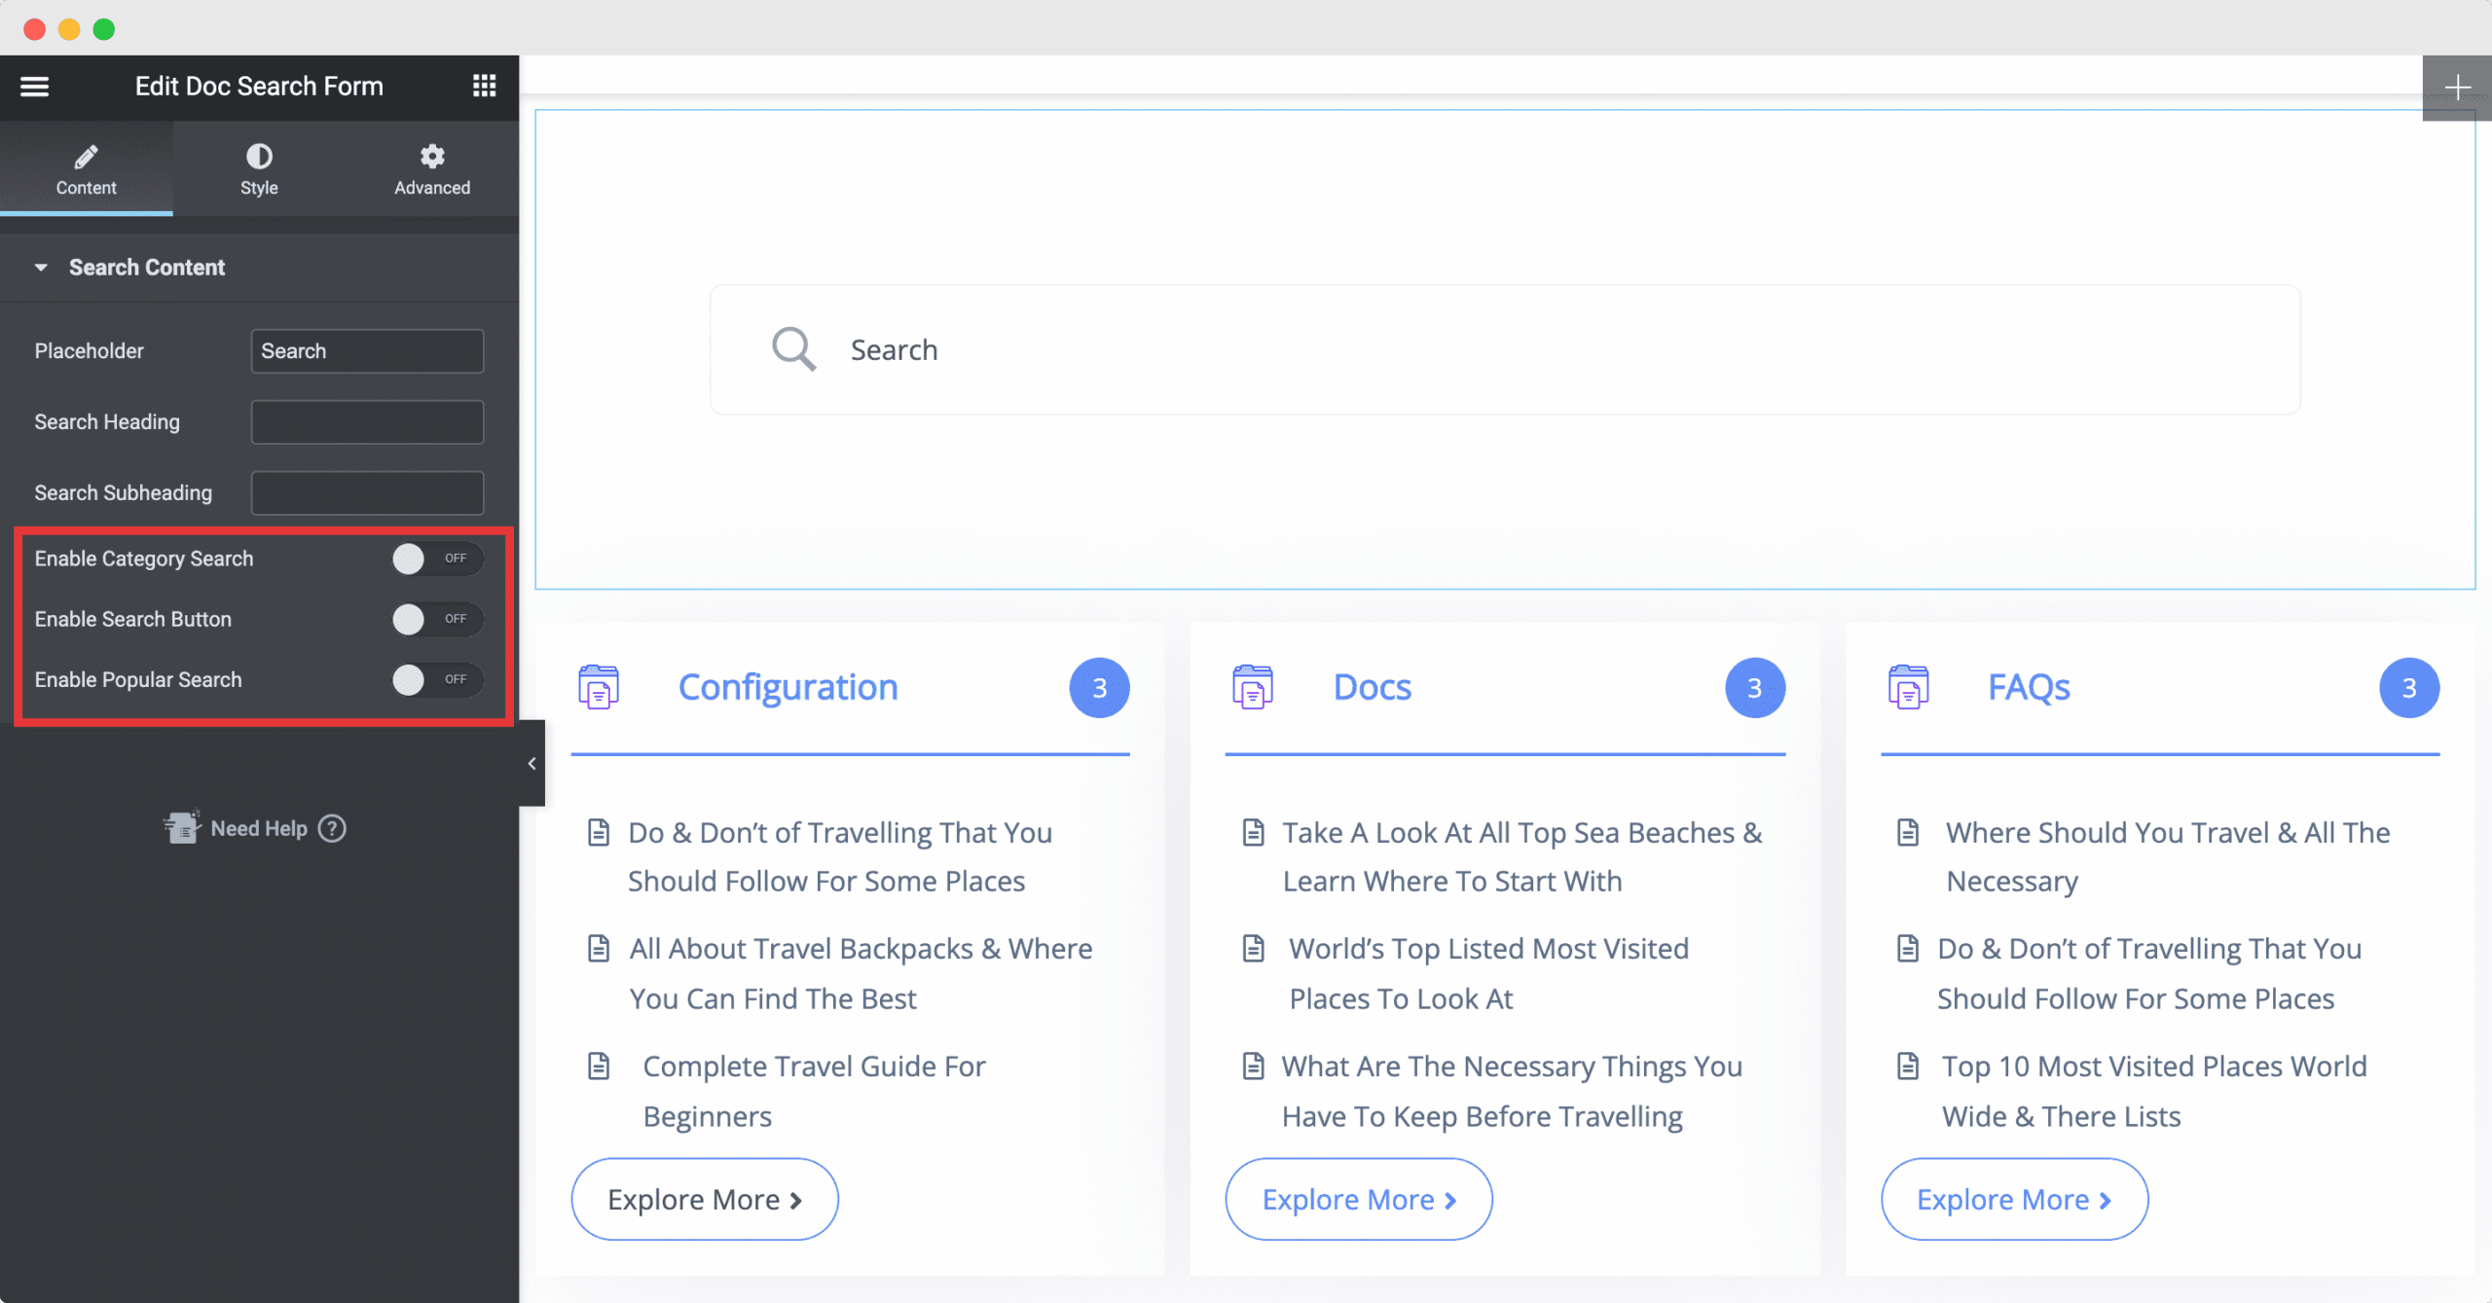
Task: Collapse the editor panel with side arrow
Action: coord(531,764)
